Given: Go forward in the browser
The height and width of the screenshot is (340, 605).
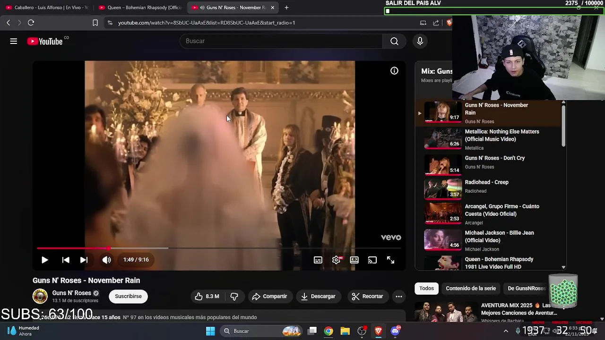Looking at the screenshot, I should [x=19, y=23].
